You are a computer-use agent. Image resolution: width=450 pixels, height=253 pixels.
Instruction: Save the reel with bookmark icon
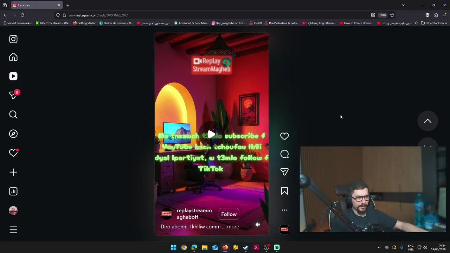[284, 191]
